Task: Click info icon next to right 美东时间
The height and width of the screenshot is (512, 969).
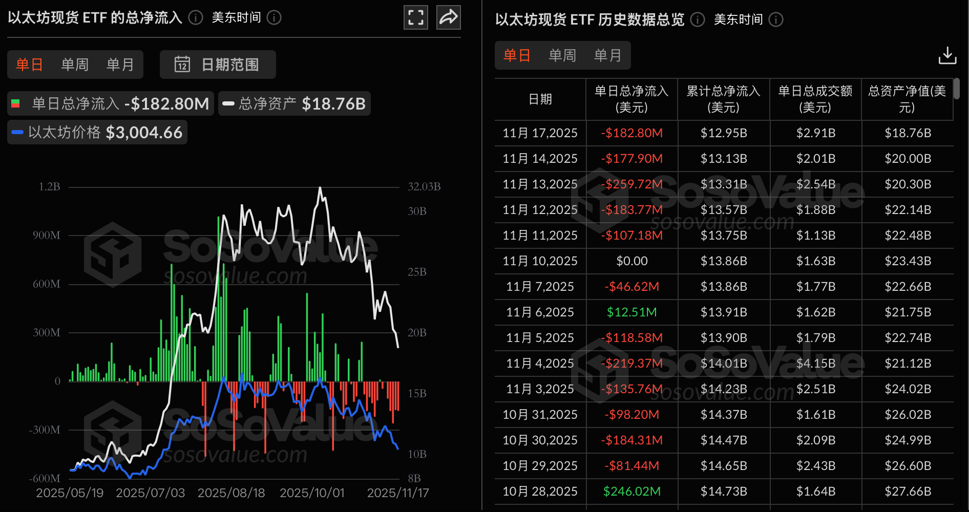Action: click(x=776, y=19)
